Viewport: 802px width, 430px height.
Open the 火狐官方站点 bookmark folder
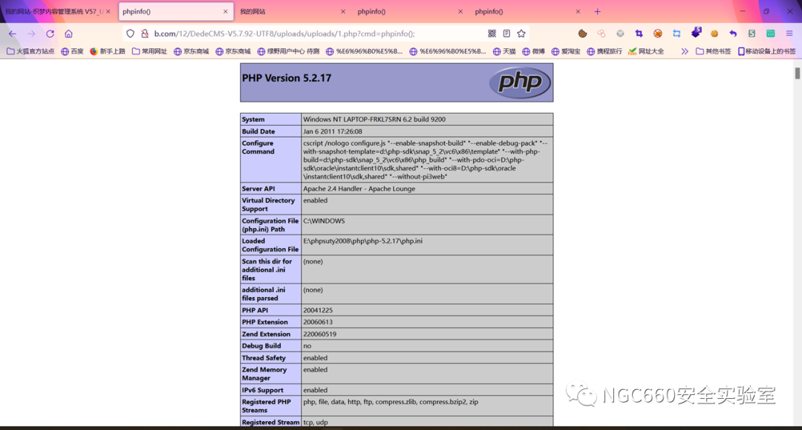30,51
